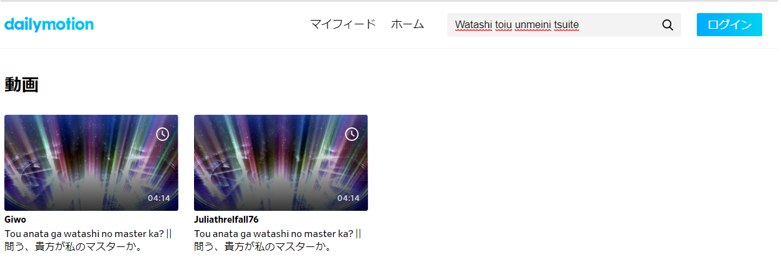Click the dailymotion logo
The width and height of the screenshot is (781, 257).
(x=49, y=24)
